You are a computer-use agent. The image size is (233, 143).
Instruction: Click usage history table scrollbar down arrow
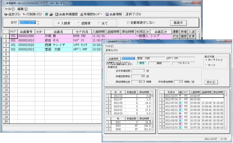[226, 128]
